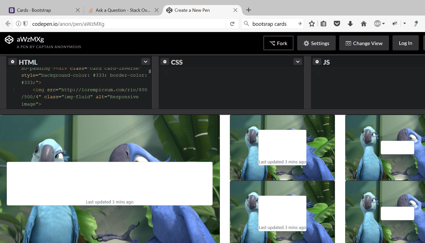Image resolution: width=425 pixels, height=243 pixels.
Task: Expand the CSS panel dropdown chevron
Action: (298, 62)
